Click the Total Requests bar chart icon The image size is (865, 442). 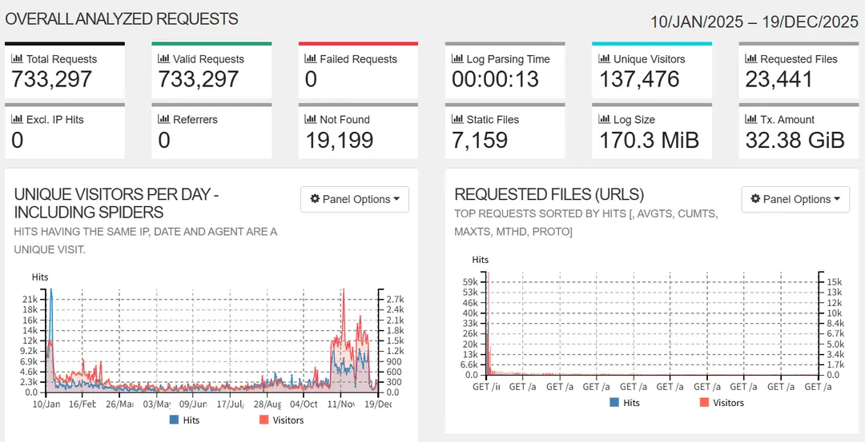[18, 59]
